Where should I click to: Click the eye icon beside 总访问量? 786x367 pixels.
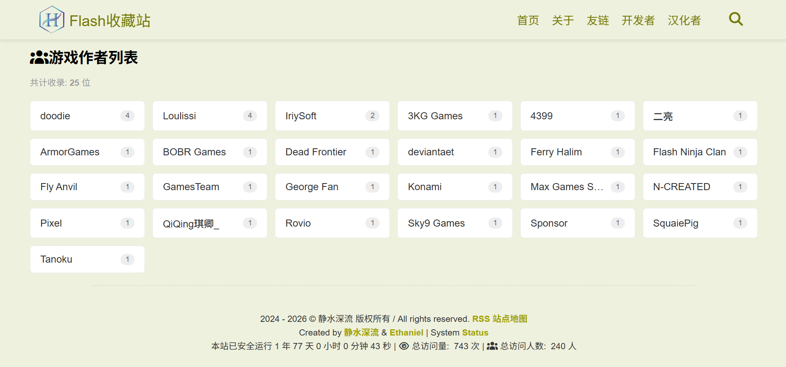[x=404, y=346]
